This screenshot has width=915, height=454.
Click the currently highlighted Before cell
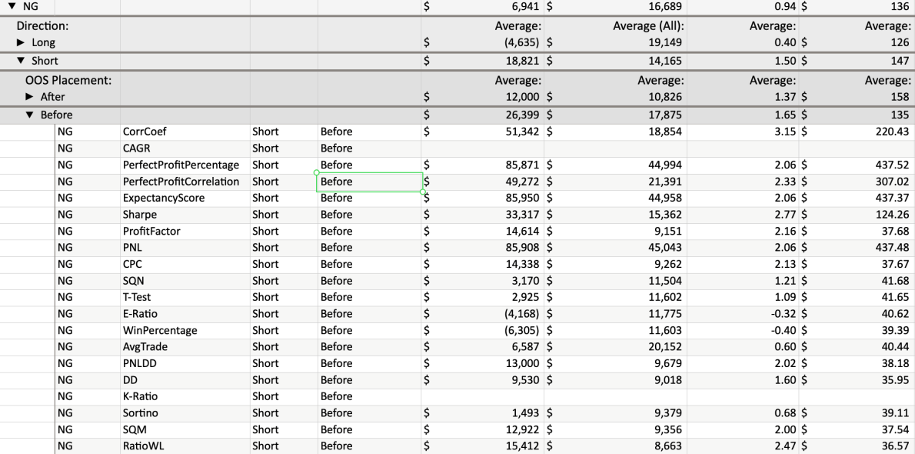coord(369,182)
